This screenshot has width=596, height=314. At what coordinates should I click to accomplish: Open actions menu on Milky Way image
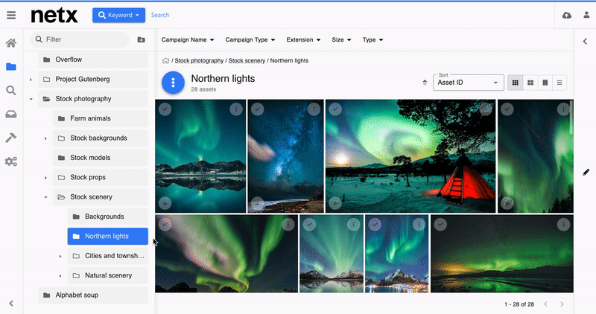314,109
